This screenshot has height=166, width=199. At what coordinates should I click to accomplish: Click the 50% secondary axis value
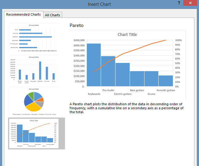(x=177, y=63)
